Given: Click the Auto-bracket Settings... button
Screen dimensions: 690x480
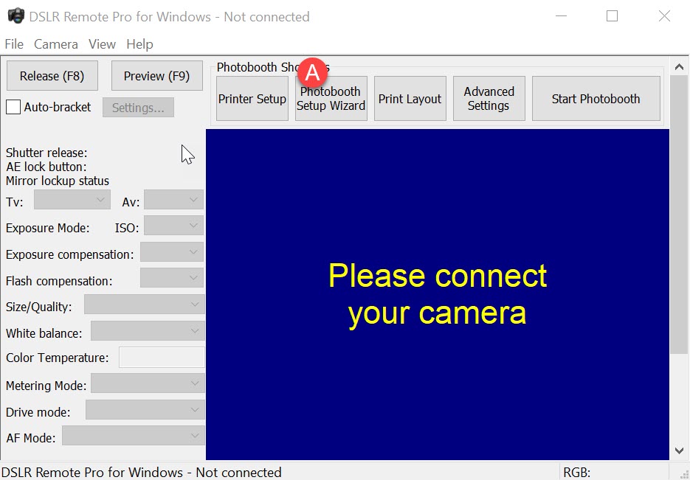Looking at the screenshot, I should click(x=138, y=108).
